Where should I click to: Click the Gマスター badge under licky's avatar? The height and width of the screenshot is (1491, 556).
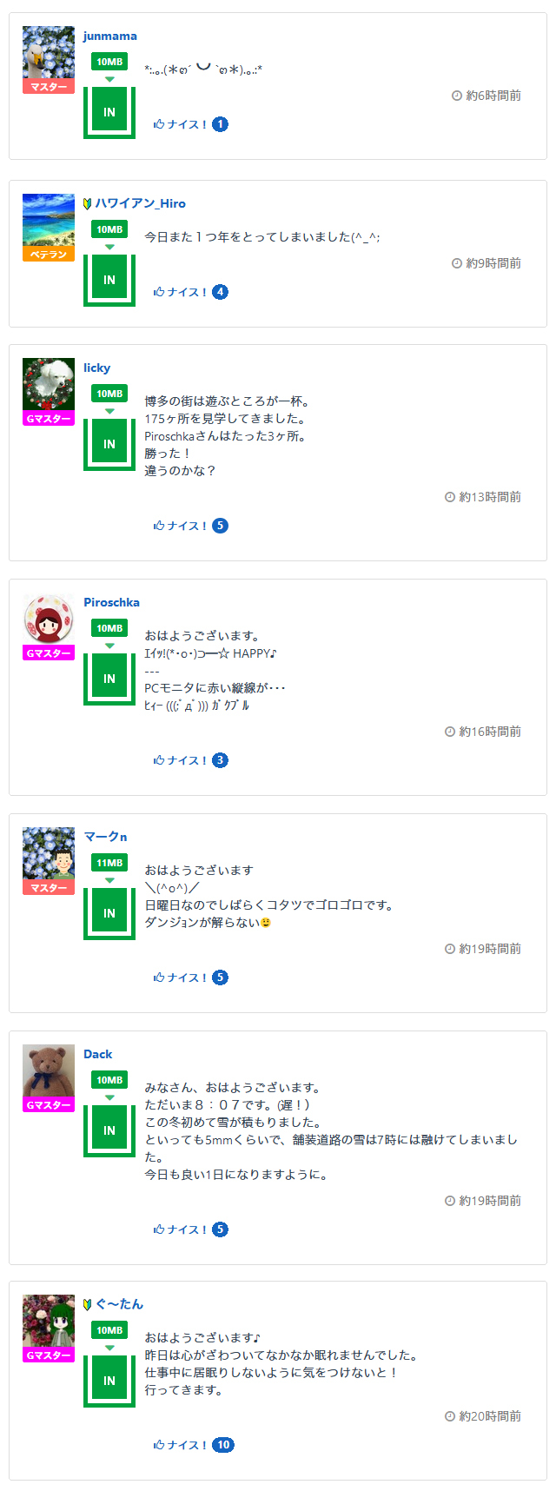pyautogui.click(x=49, y=419)
